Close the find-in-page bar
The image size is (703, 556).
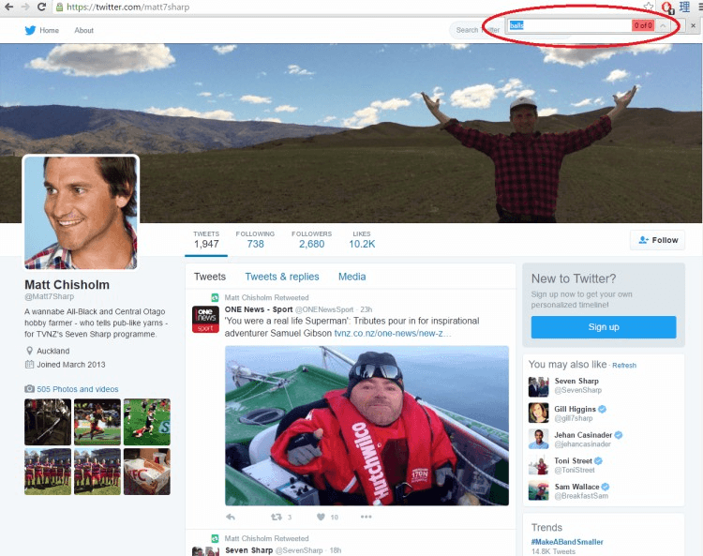(693, 25)
